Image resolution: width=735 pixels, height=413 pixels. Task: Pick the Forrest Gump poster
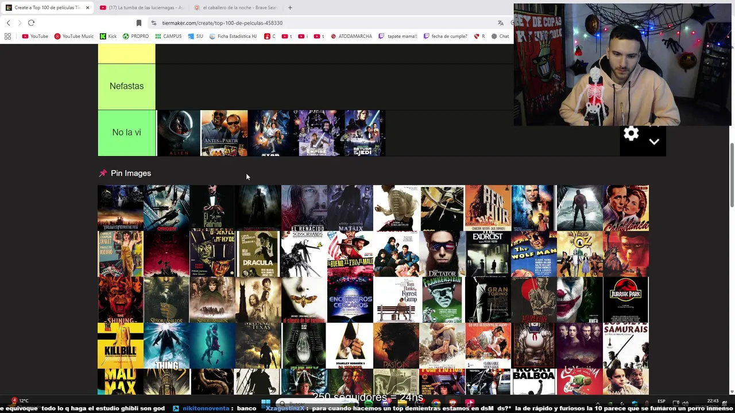tap(396, 299)
